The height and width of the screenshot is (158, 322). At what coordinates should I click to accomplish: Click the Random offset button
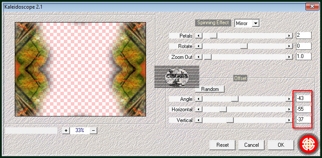pyautogui.click(x=210, y=89)
